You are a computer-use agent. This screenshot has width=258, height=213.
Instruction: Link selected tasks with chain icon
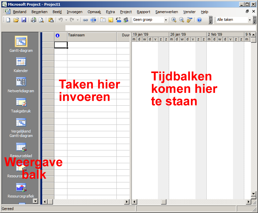click(85, 20)
